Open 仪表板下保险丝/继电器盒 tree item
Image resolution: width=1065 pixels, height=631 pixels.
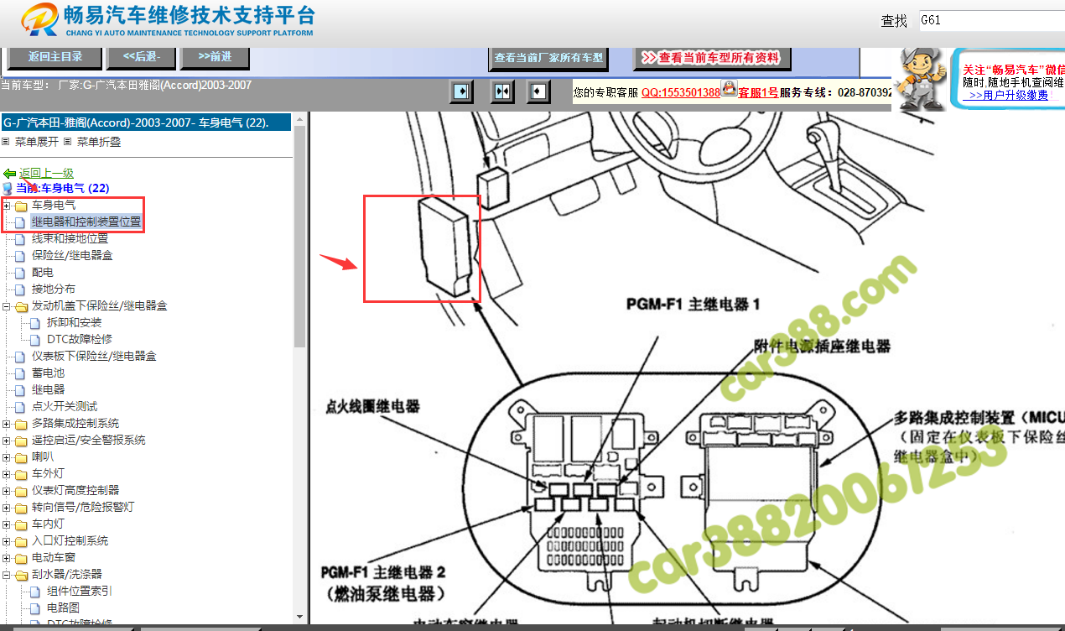94,357
